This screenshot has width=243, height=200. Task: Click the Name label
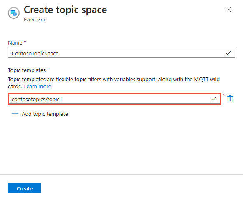(15, 42)
